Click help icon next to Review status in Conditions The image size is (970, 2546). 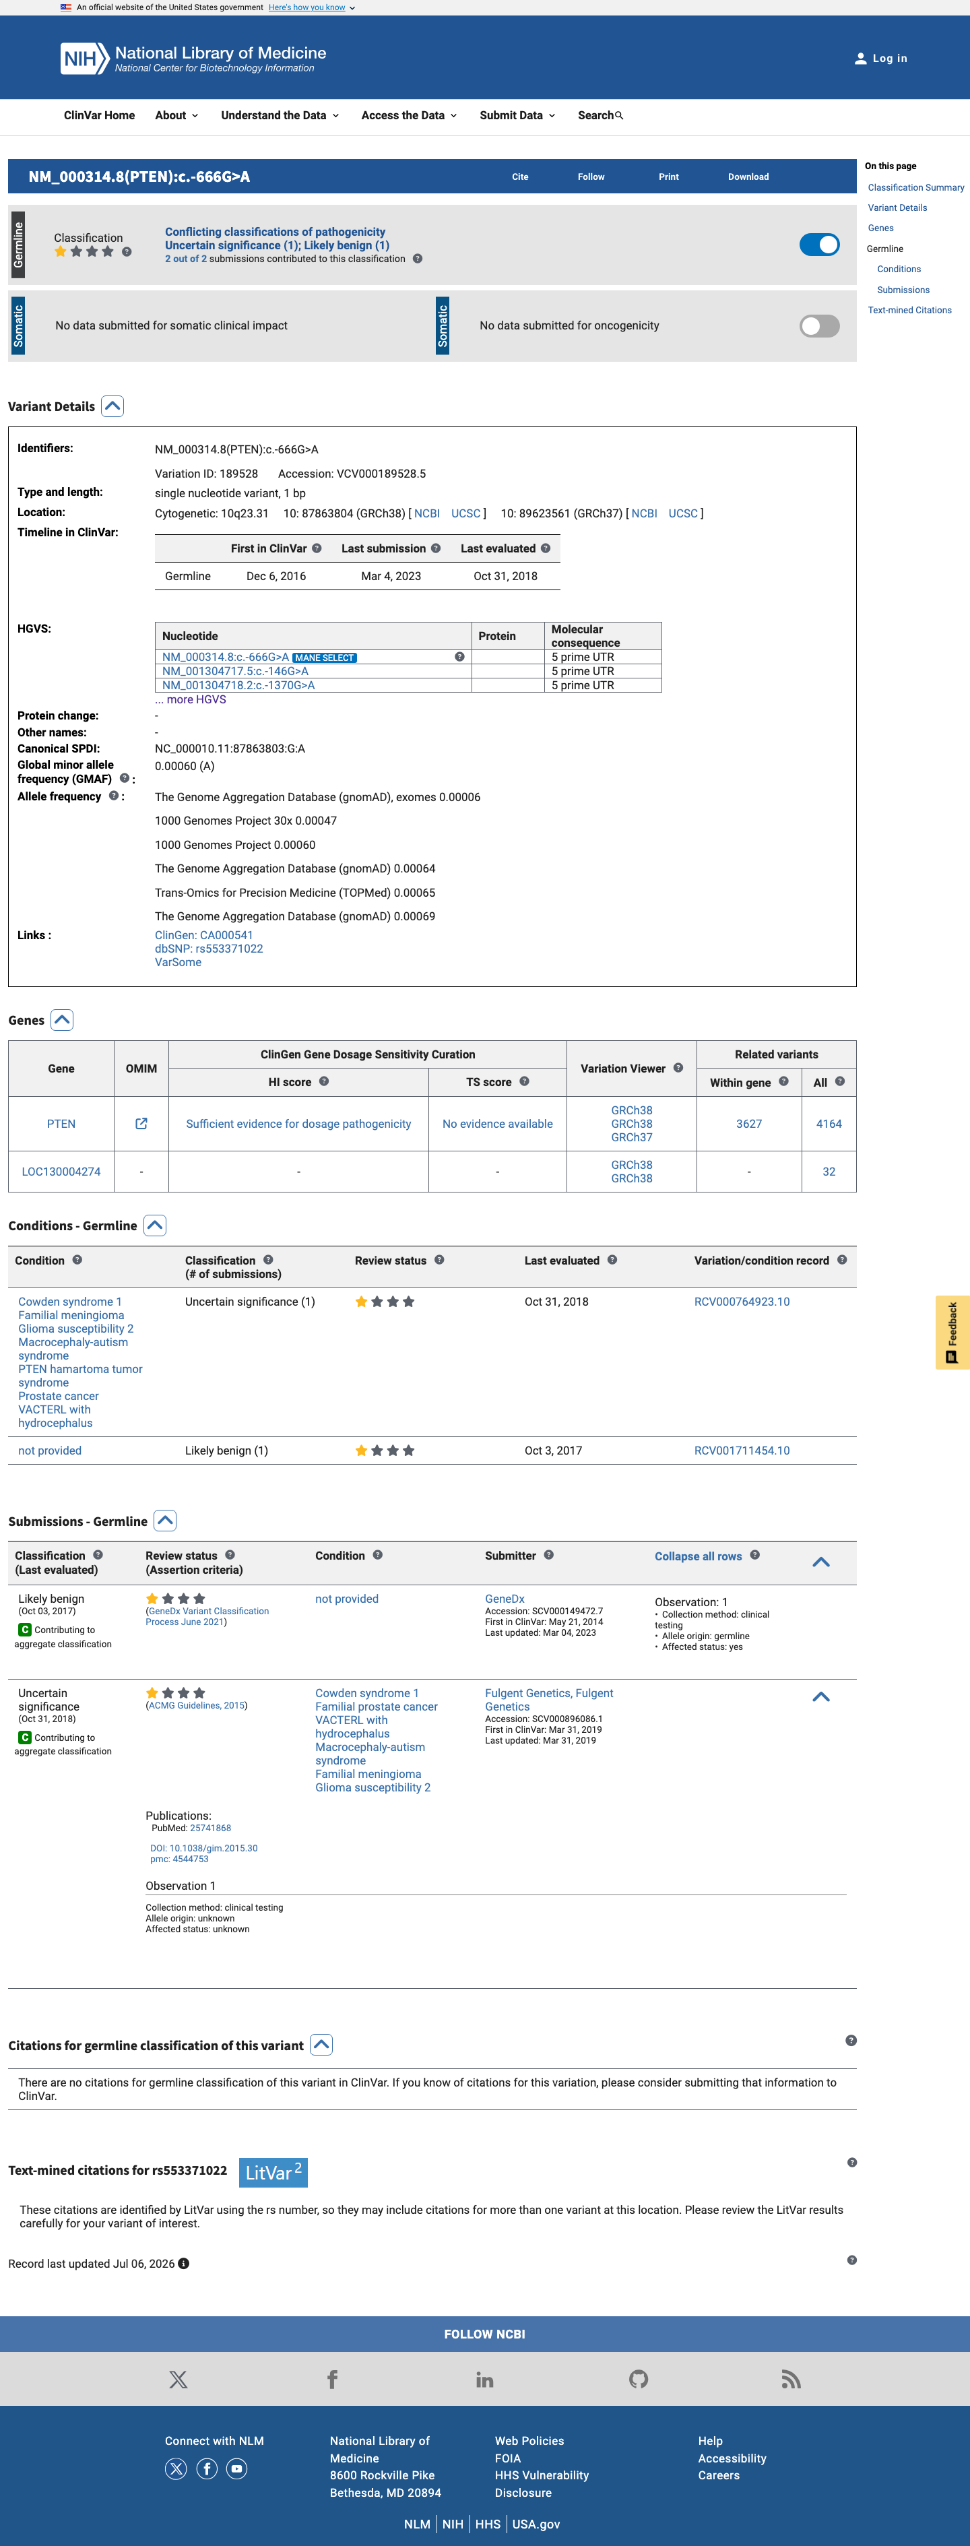coord(440,1260)
